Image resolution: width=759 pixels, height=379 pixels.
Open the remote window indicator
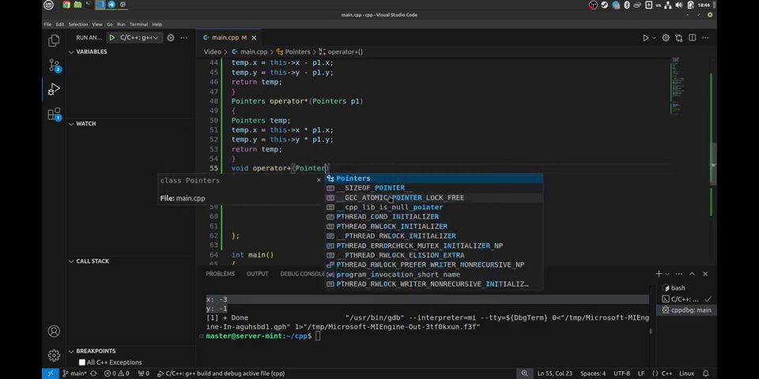(51, 373)
